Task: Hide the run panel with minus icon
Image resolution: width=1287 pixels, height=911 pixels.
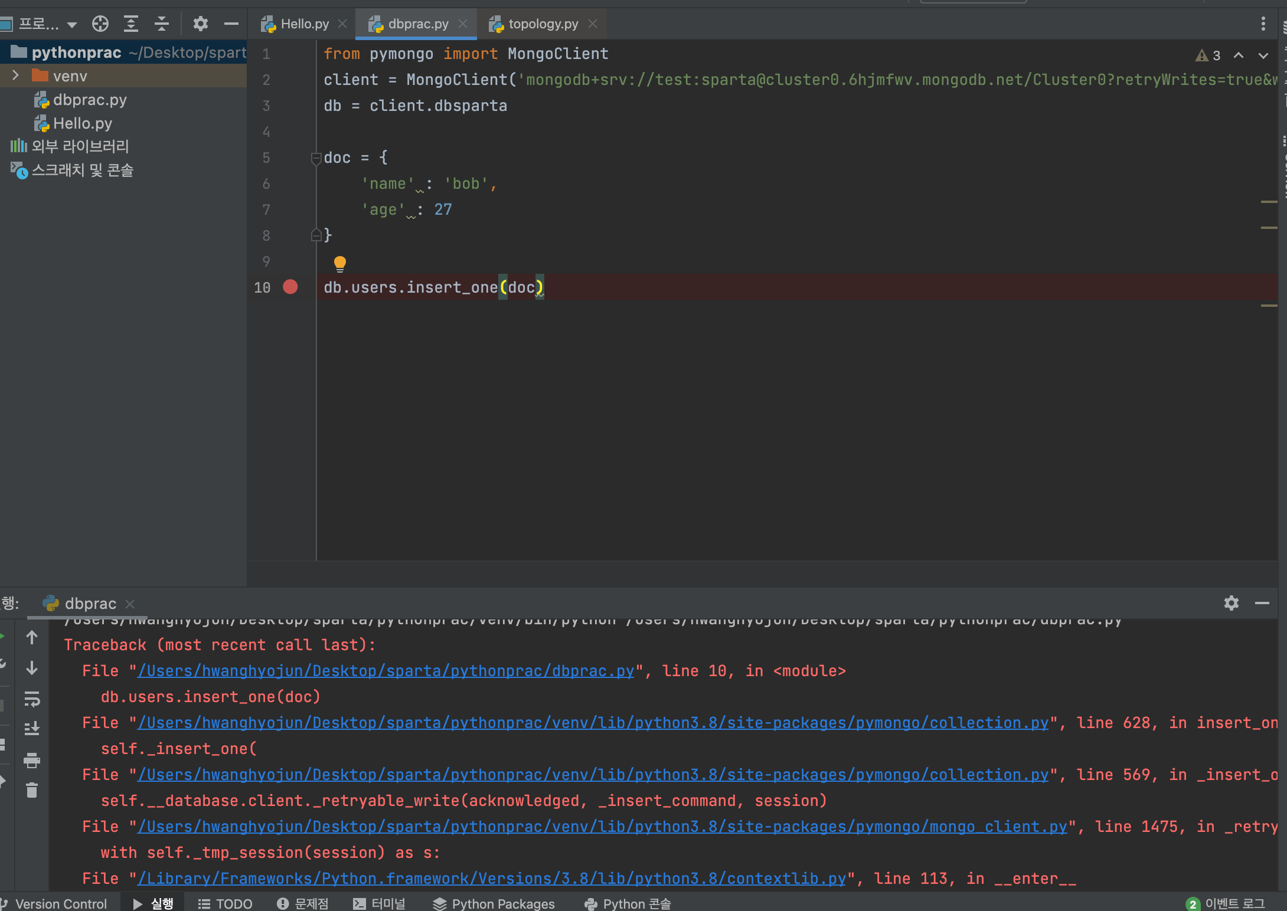Action: (x=1262, y=603)
